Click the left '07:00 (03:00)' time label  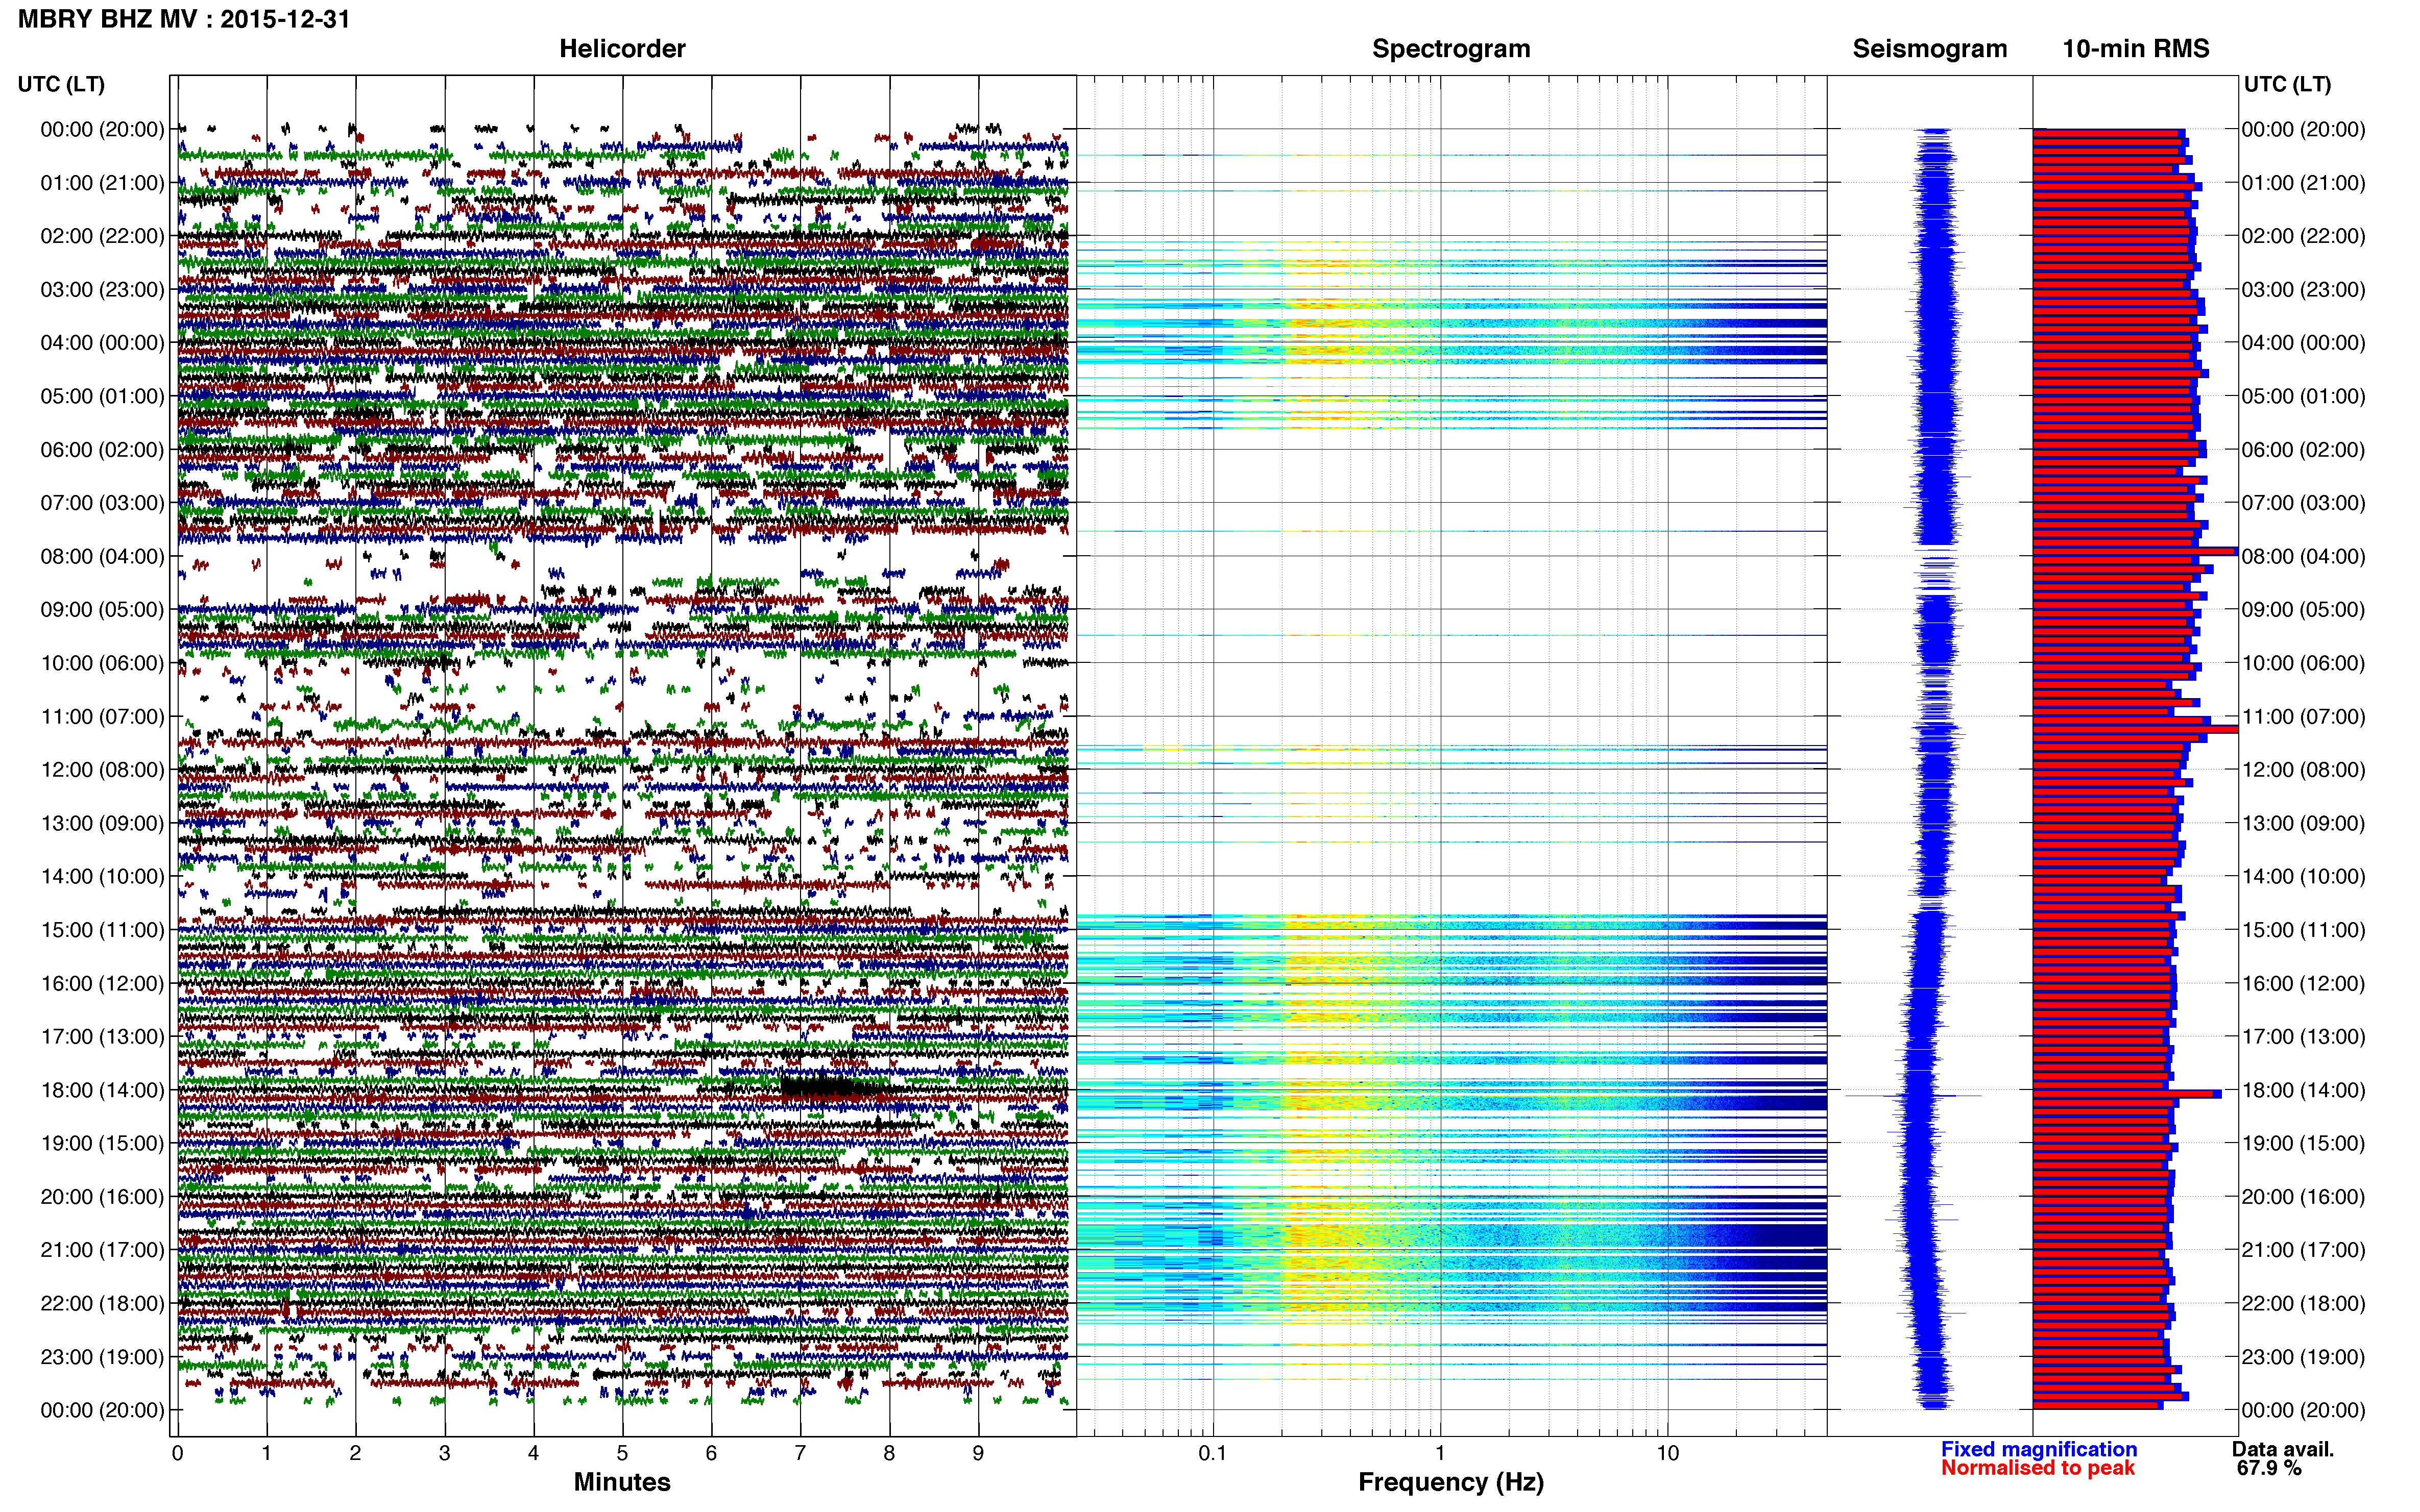102,502
